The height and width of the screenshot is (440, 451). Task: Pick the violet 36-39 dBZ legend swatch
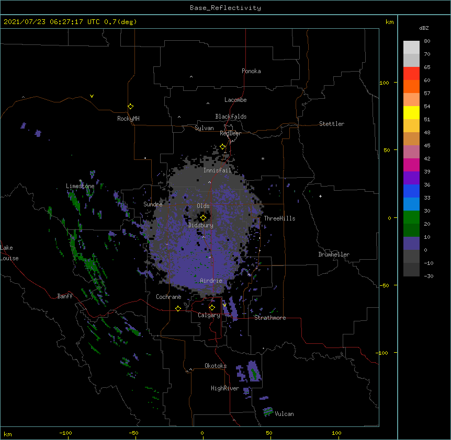tap(411, 178)
